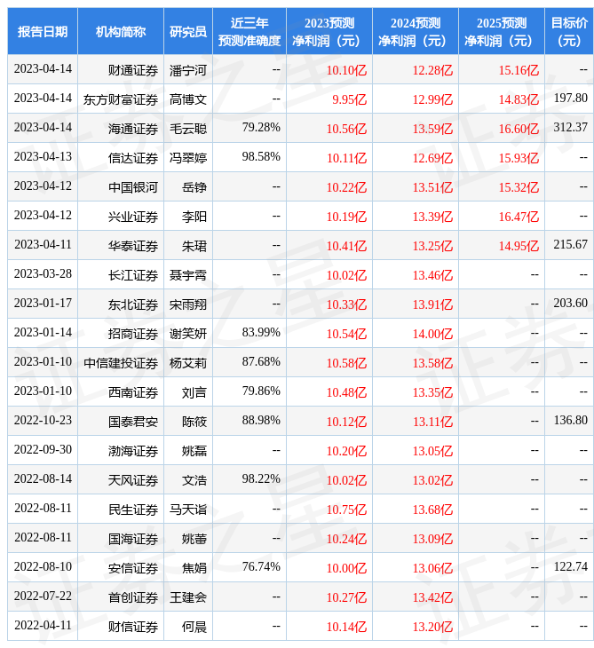594x648 pixels.
Task: Select the 天风证券 institution cell
Action: click(120, 480)
